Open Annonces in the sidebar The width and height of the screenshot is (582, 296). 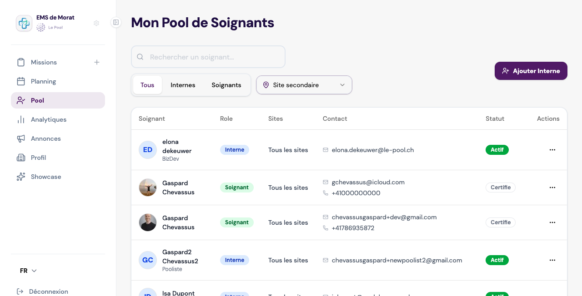pos(58,138)
